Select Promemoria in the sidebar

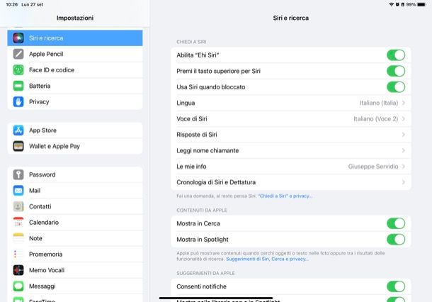tap(45, 255)
